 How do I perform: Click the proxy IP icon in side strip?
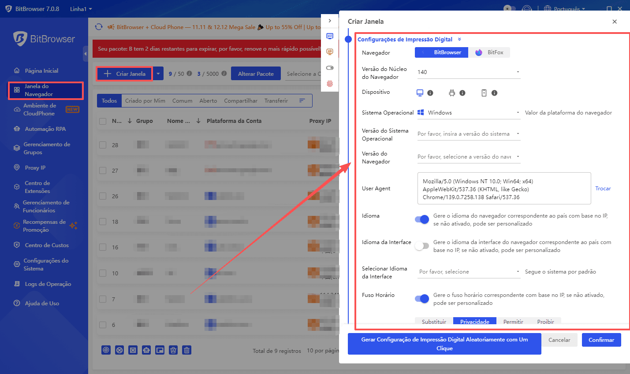(x=330, y=52)
